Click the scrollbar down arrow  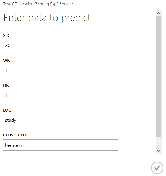(159, 151)
